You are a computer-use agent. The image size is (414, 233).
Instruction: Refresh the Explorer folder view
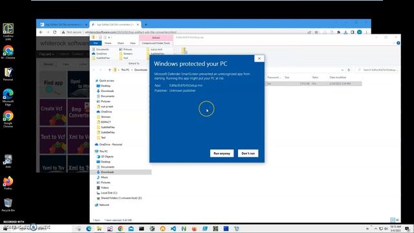pyautogui.click(x=349, y=70)
